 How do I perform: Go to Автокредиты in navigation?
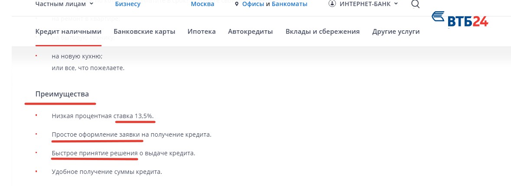250,32
